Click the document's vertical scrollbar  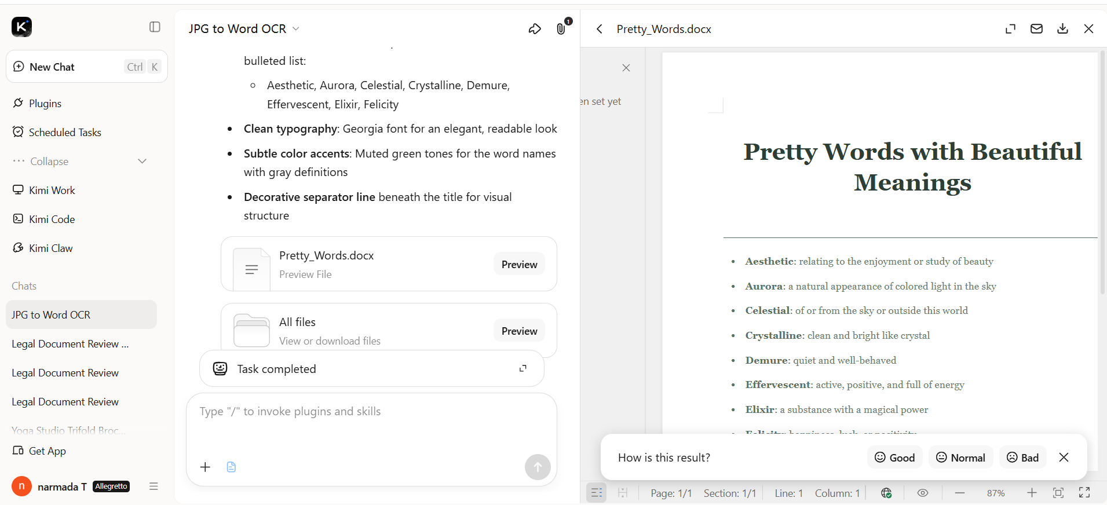pyautogui.click(x=1102, y=174)
